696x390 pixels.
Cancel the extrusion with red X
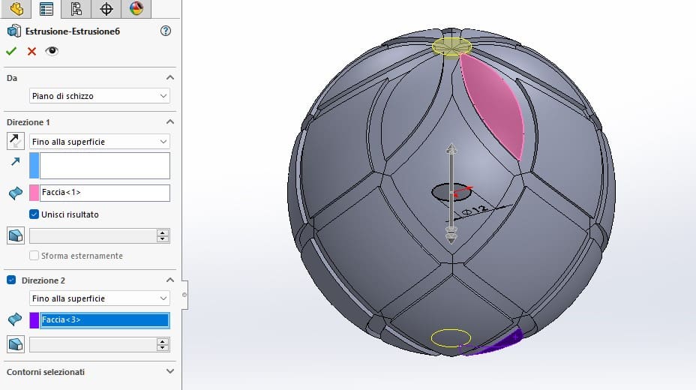point(31,51)
